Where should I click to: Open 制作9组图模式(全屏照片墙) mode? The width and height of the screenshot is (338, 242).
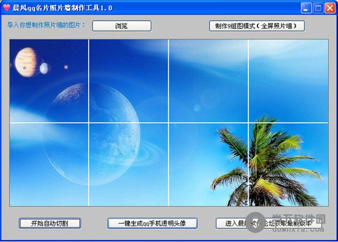click(x=257, y=26)
